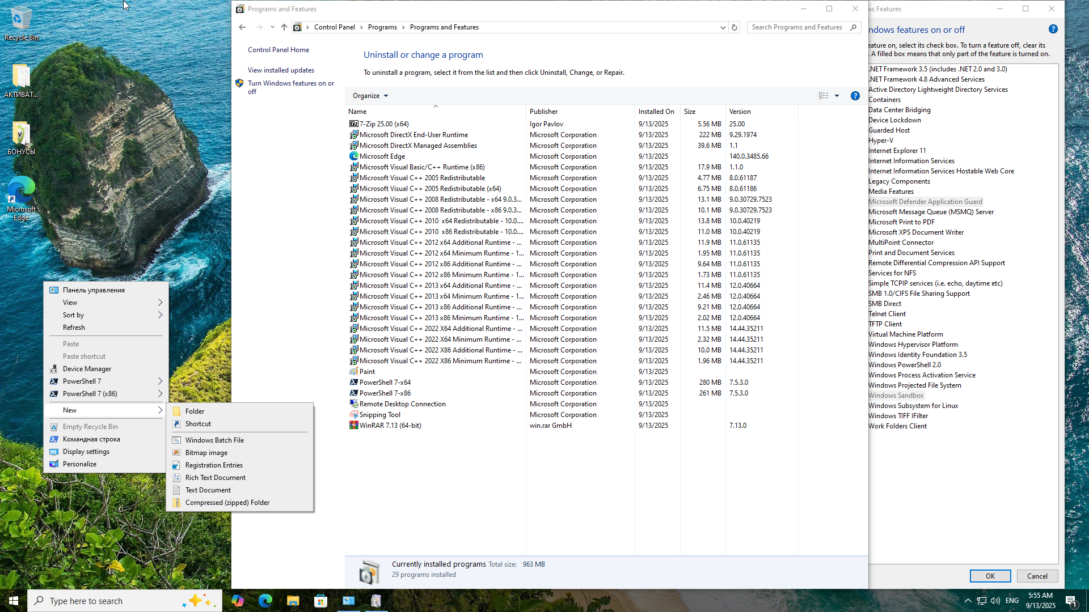Expand the PowerShell 7 submenu
The image size is (1089, 612).
tap(107, 381)
